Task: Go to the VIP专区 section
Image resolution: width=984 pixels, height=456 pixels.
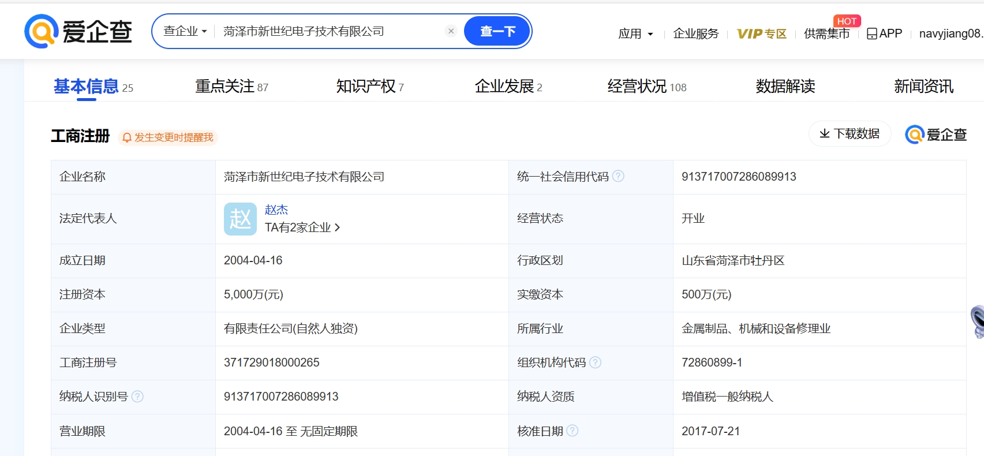Action: pos(762,33)
